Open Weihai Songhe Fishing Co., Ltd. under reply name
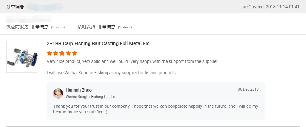The image size is (306, 127). [x=91, y=97]
